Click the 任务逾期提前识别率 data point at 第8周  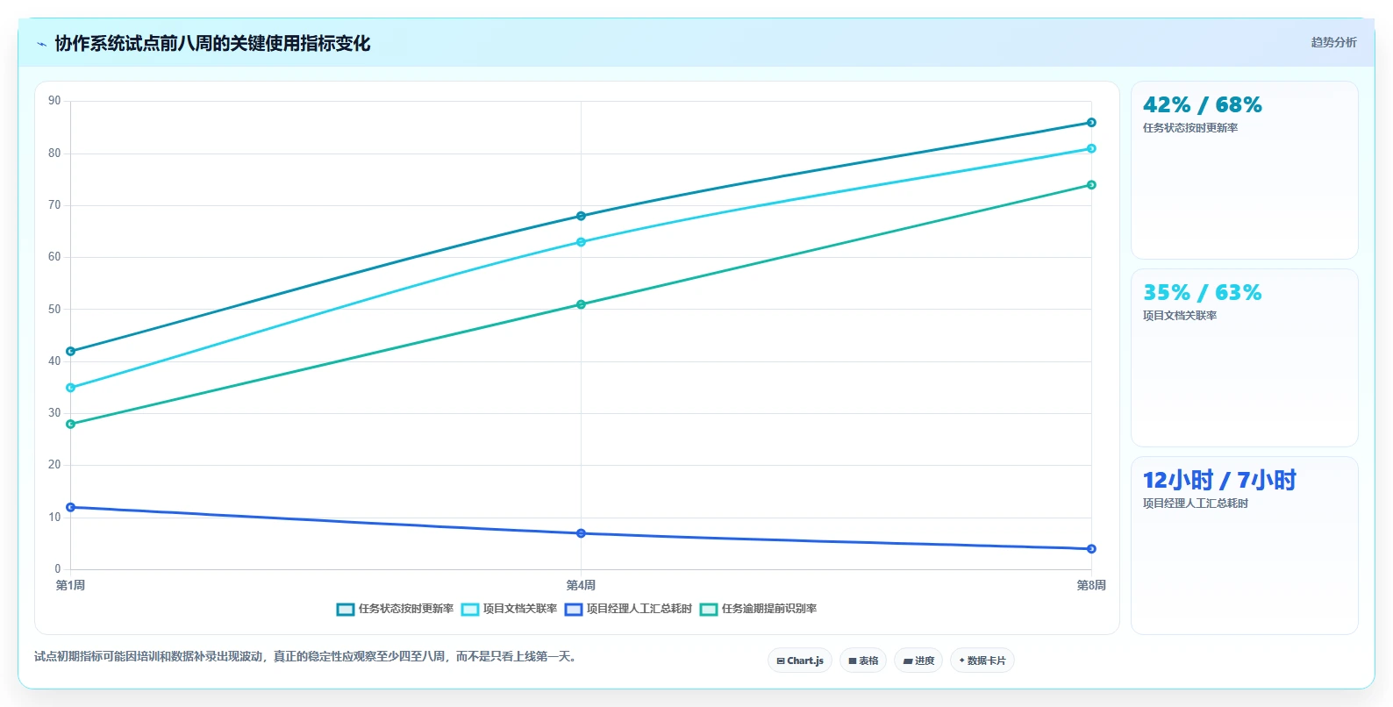(x=1091, y=185)
